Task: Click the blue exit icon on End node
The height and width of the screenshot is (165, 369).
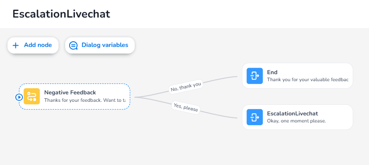Action: pyautogui.click(x=255, y=76)
